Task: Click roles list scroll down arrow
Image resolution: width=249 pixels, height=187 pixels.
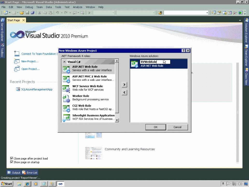Action: (117, 120)
